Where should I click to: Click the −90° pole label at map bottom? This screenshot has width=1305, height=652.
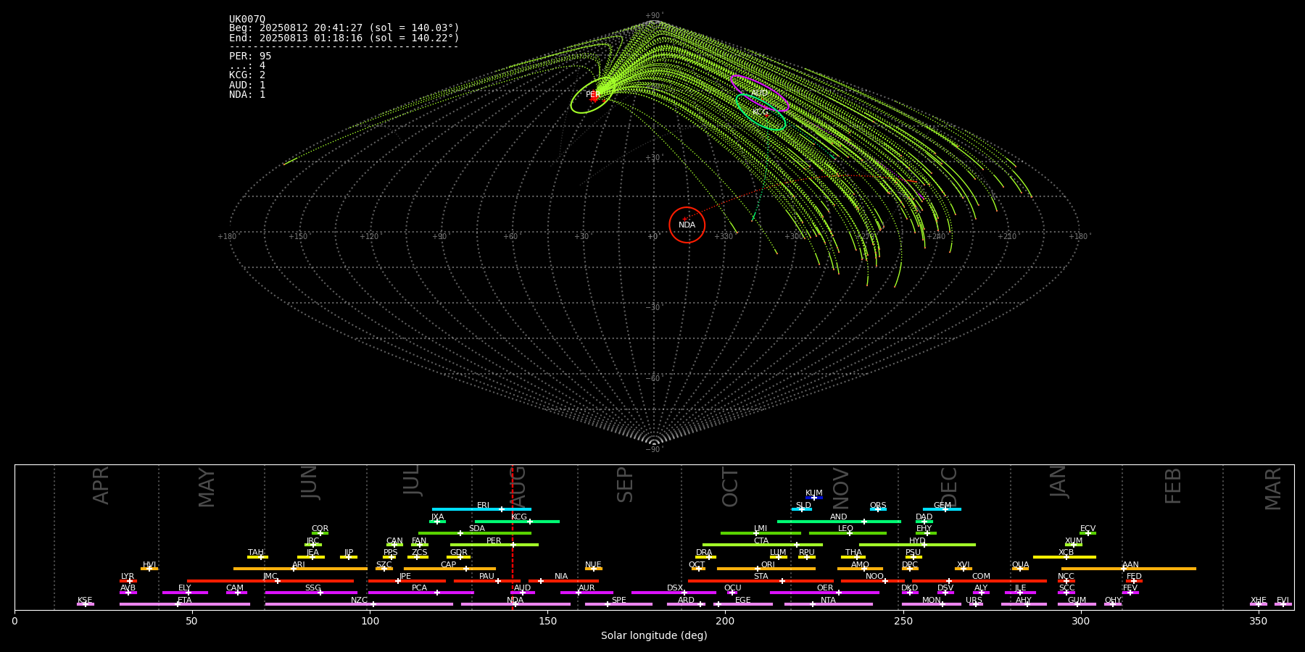coord(653,449)
